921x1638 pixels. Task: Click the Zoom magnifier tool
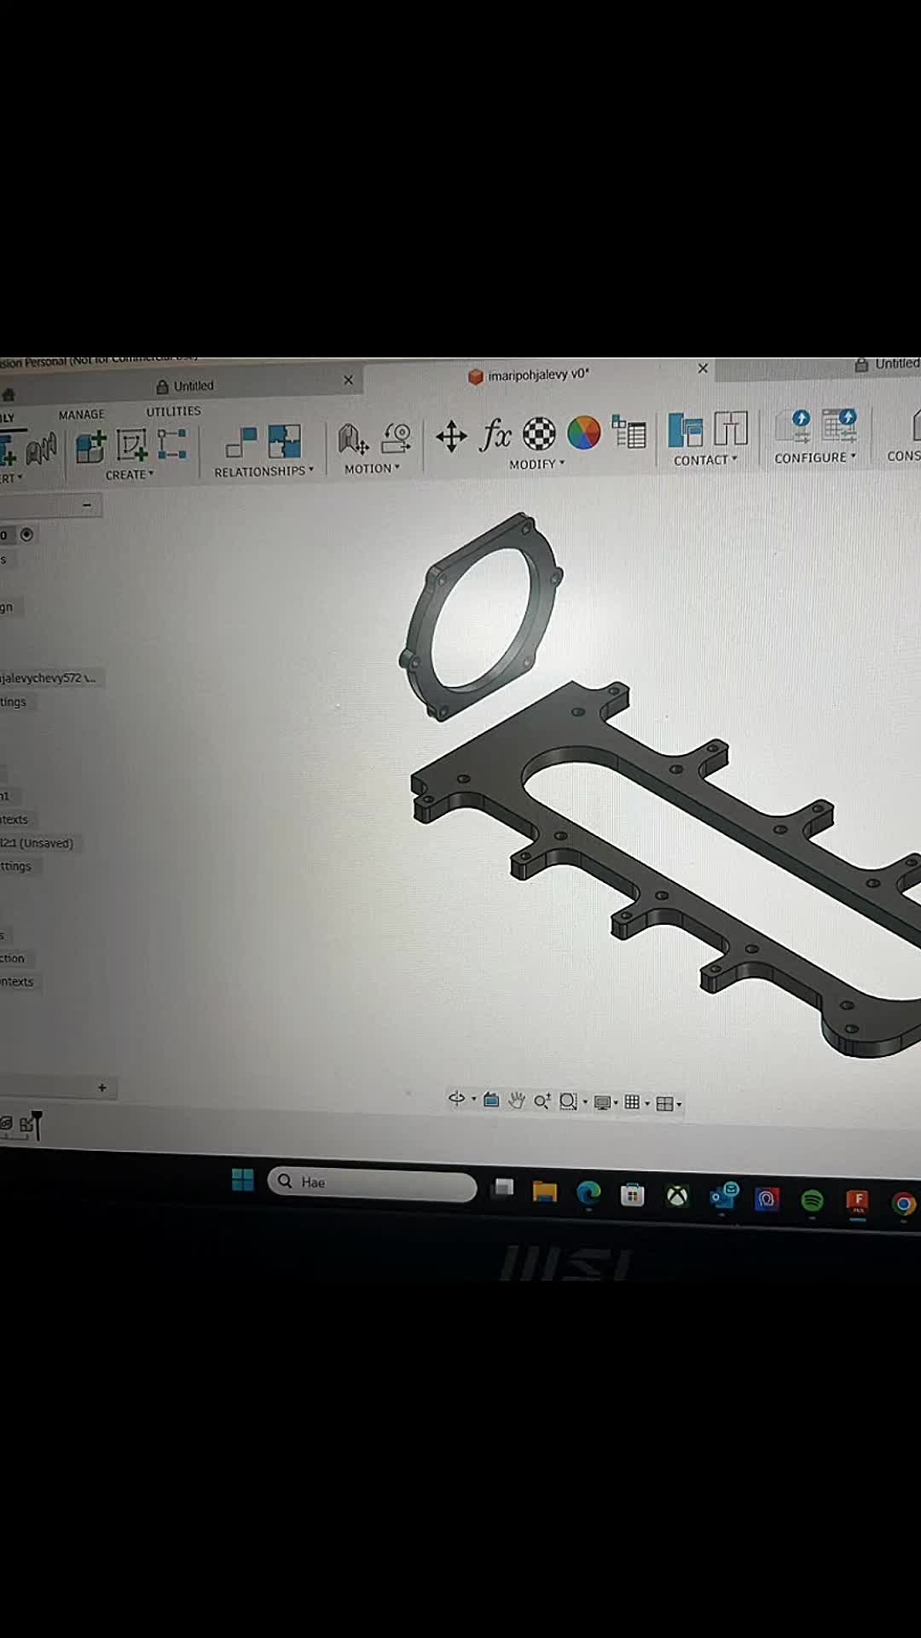pyautogui.click(x=542, y=1101)
